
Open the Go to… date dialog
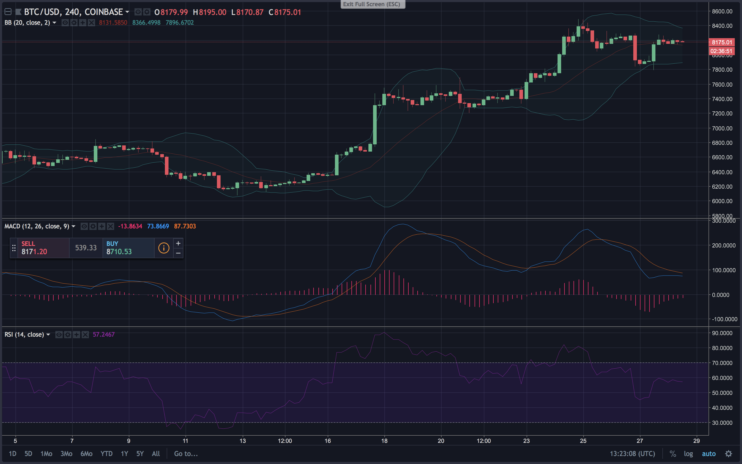pos(186,454)
